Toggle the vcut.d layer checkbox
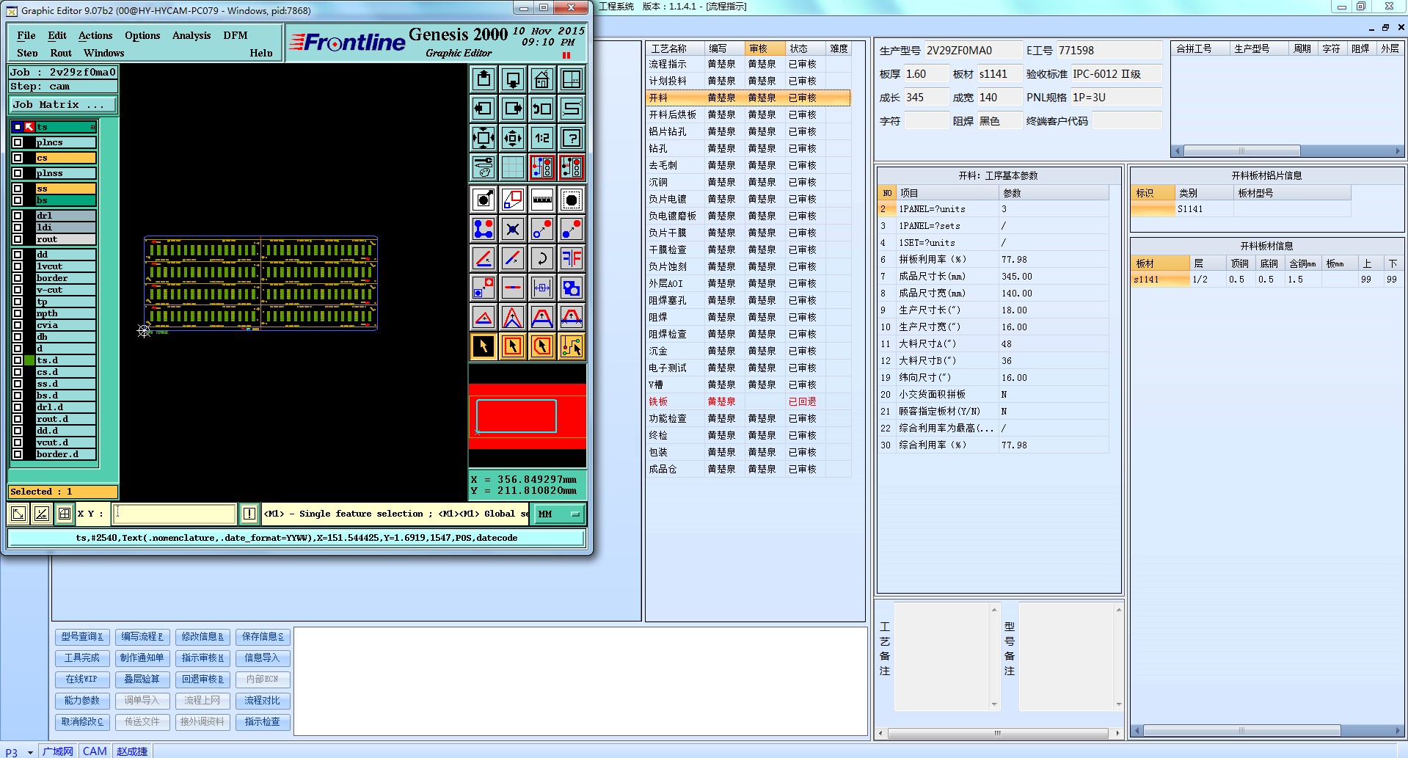This screenshot has width=1408, height=758. pos(18,442)
